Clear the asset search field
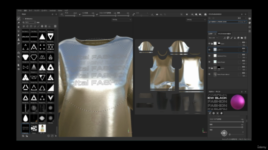Viewport: 268px width, 150px height. (x=35, y=22)
